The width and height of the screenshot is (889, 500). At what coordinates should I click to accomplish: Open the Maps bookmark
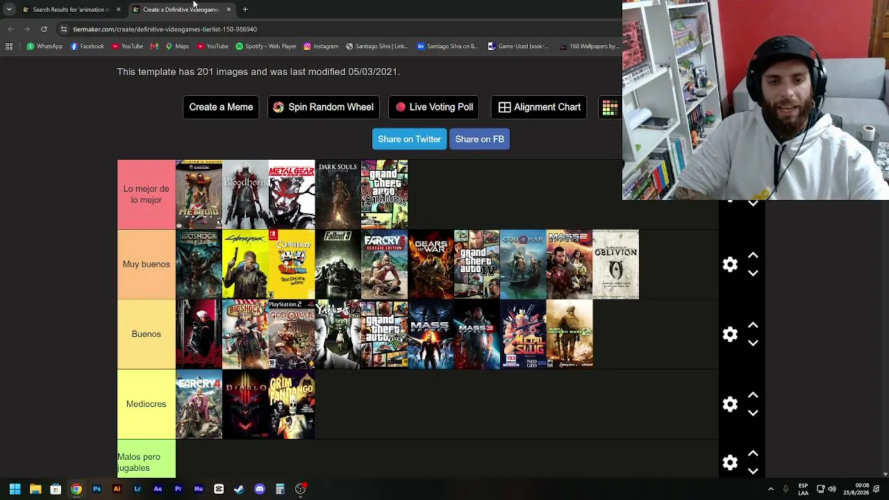[x=177, y=47]
